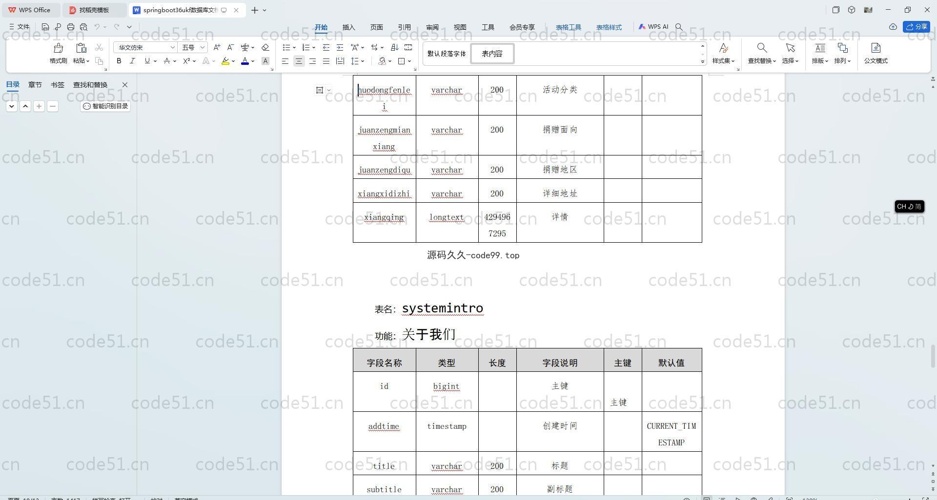Set paragraph to Center alignment
Viewport: 937px width, 500px height.
pos(299,61)
